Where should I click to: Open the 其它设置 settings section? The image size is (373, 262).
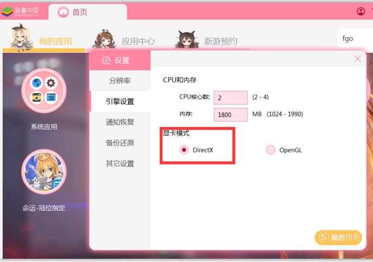(120, 163)
